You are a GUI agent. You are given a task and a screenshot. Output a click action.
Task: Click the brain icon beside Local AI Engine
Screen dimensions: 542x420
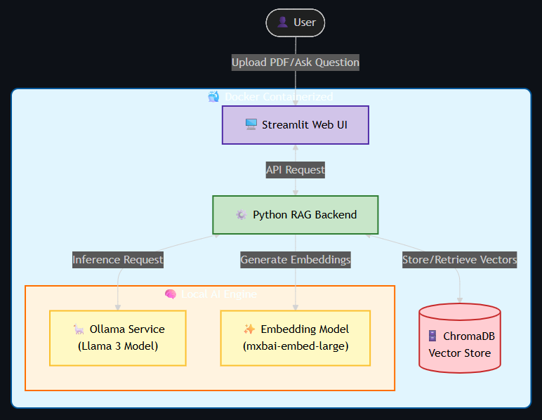point(171,294)
